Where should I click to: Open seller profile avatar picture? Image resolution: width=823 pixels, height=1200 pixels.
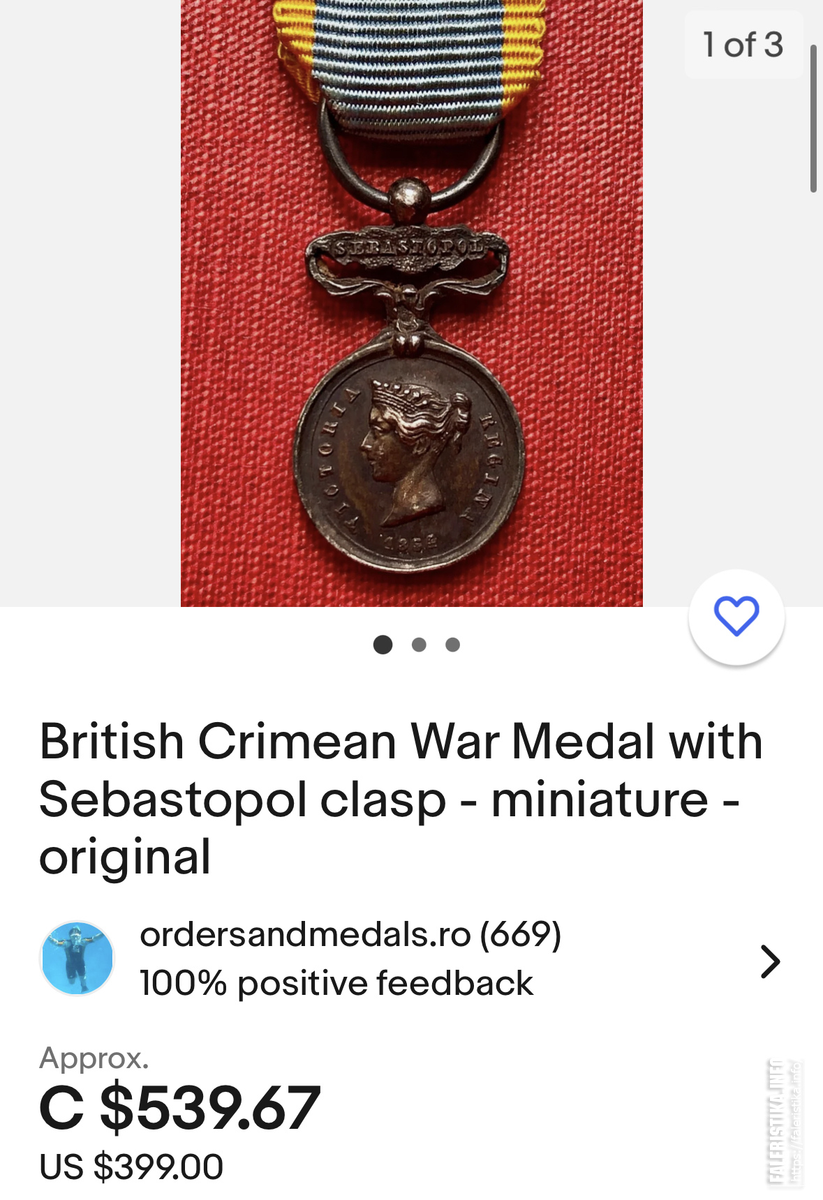[77, 958]
